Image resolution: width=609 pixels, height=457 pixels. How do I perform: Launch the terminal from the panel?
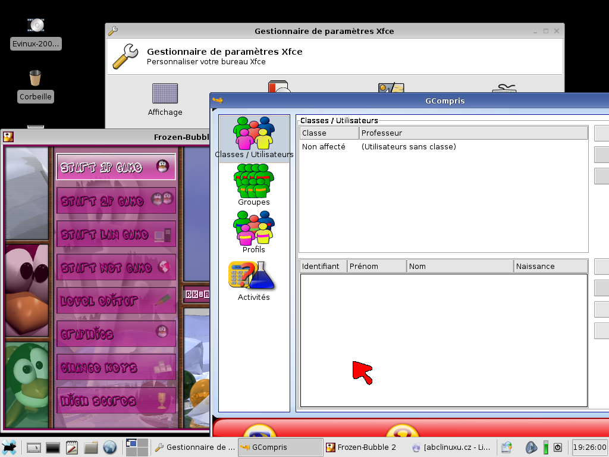(x=53, y=447)
